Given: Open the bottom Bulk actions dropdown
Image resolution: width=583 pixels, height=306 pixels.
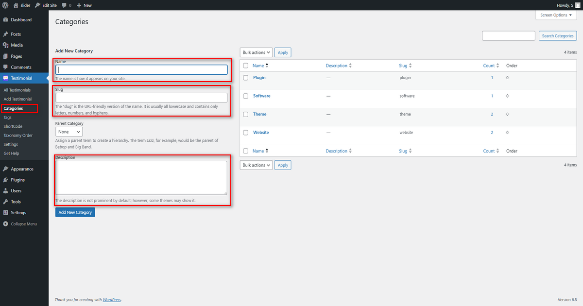Looking at the screenshot, I should tap(256, 165).
